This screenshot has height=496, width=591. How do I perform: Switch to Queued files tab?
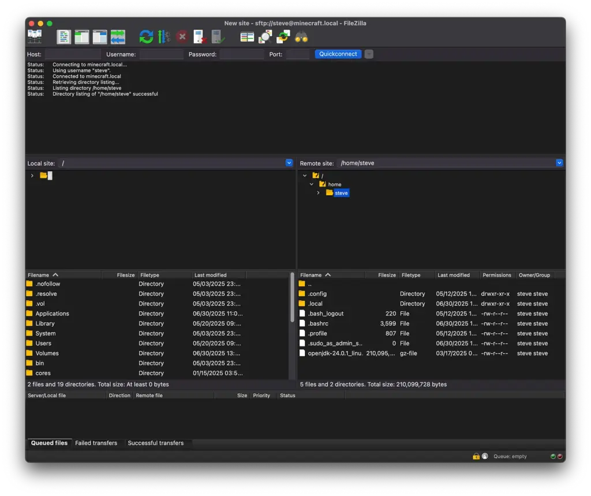click(49, 443)
